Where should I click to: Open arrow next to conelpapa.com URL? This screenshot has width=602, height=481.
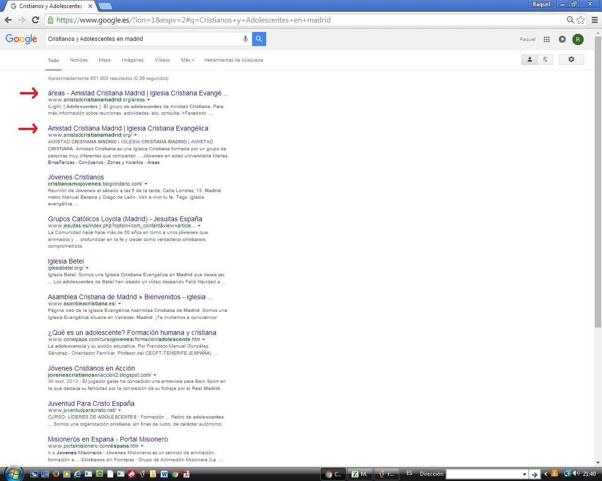click(204, 339)
